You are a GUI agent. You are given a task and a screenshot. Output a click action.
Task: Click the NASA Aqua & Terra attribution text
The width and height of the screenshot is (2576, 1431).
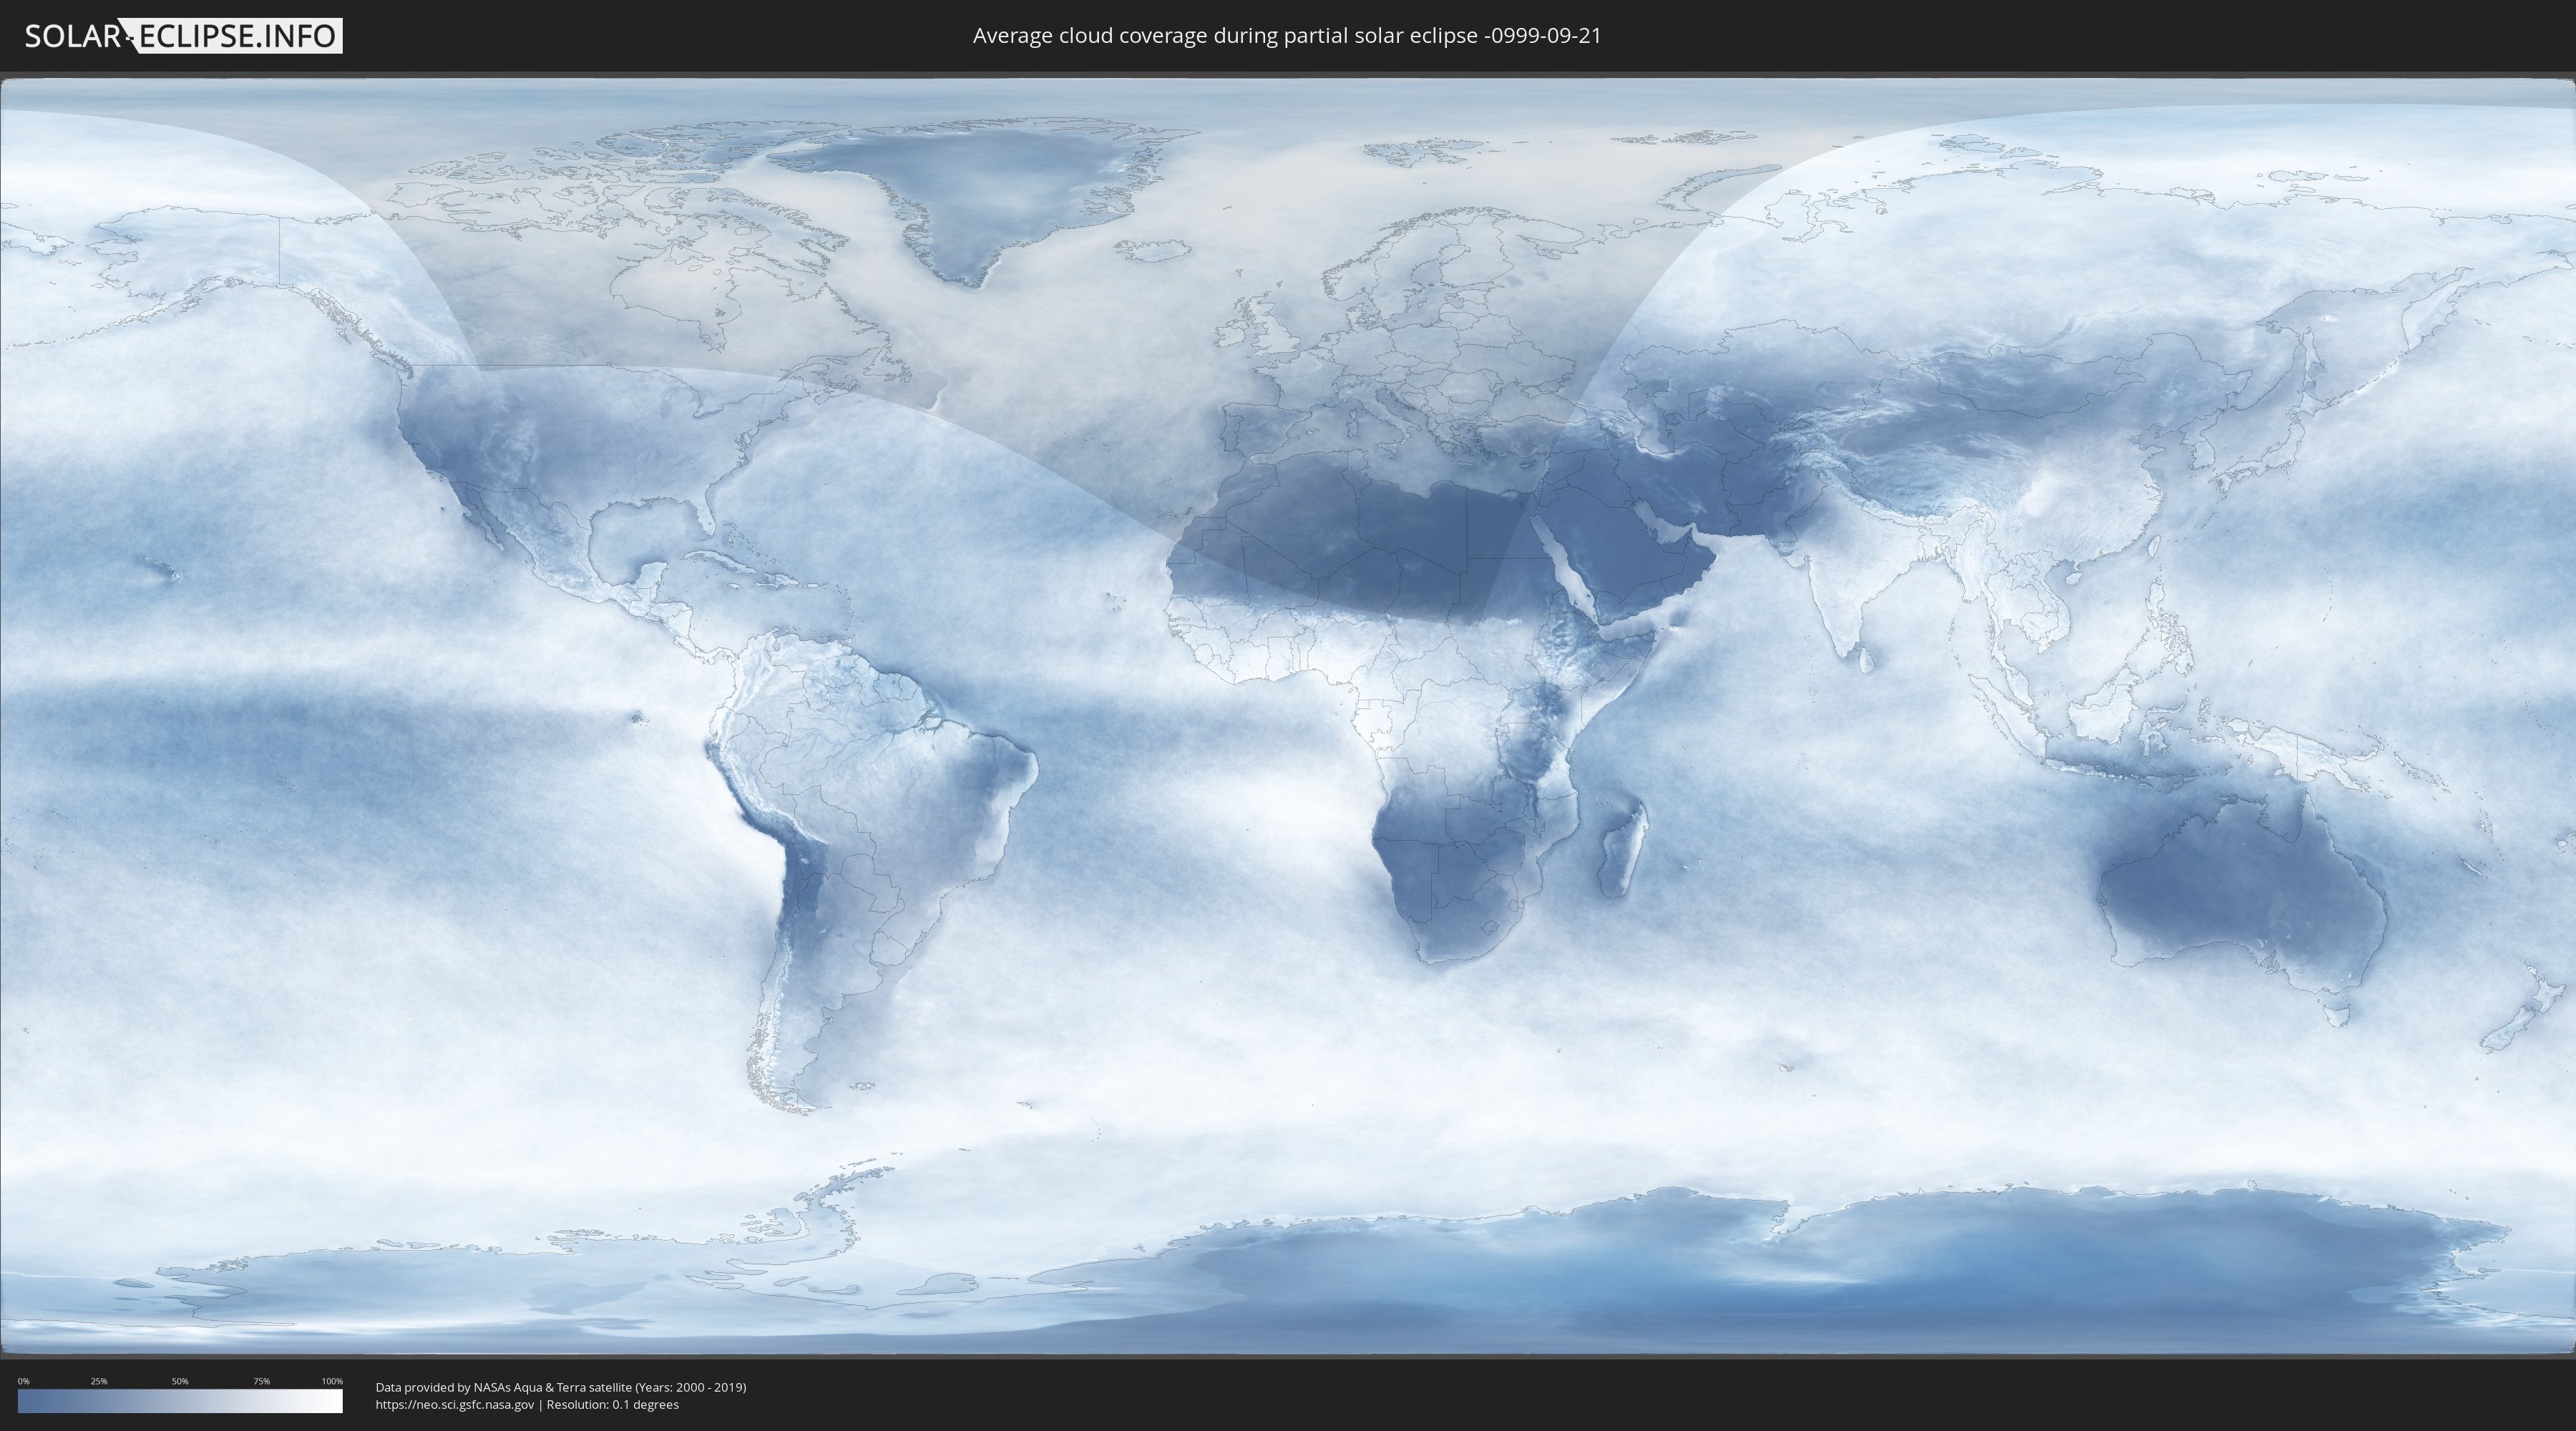coord(560,1387)
